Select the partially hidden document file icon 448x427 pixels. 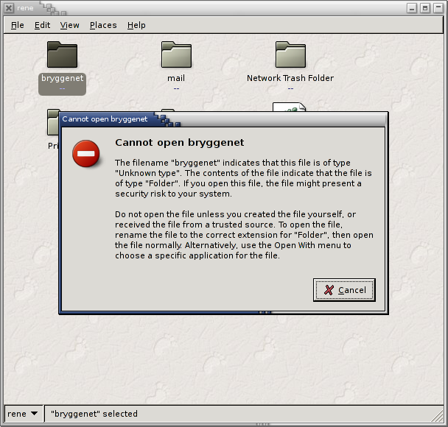(x=289, y=107)
